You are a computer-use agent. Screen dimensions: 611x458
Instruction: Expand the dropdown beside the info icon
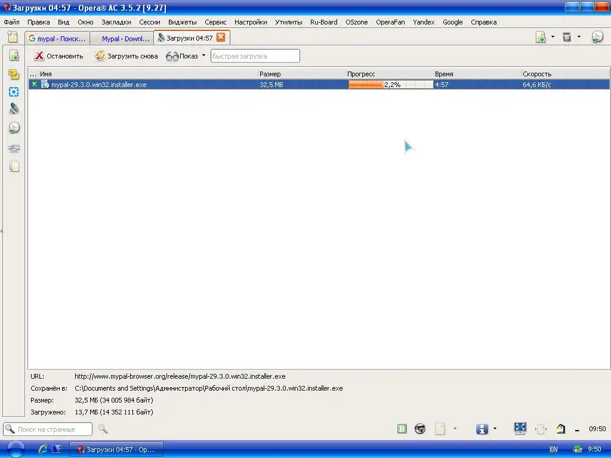click(495, 429)
